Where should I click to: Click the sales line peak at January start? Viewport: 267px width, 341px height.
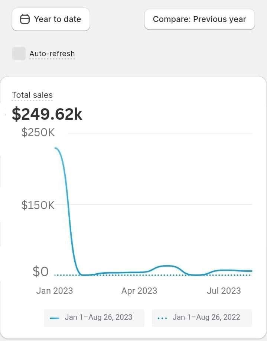56,148
